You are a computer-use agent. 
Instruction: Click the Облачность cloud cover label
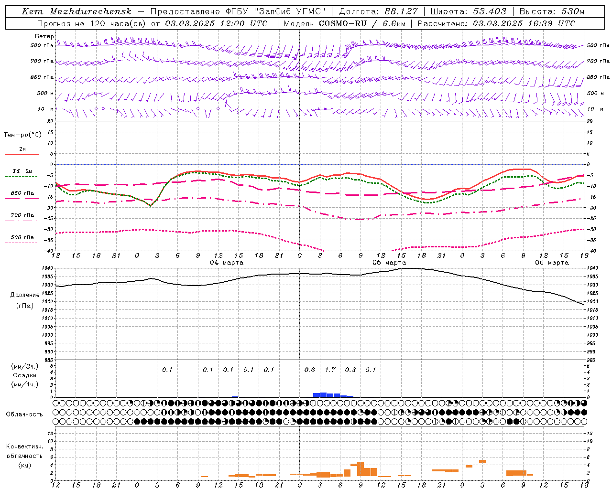24,415
